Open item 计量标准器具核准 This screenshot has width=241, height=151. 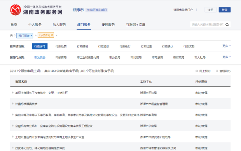26,104
